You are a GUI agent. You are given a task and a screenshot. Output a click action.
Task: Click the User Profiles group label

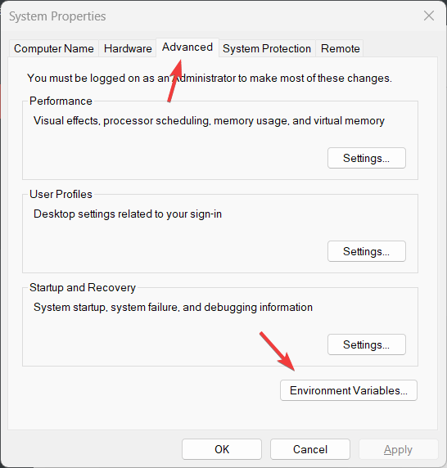61,194
